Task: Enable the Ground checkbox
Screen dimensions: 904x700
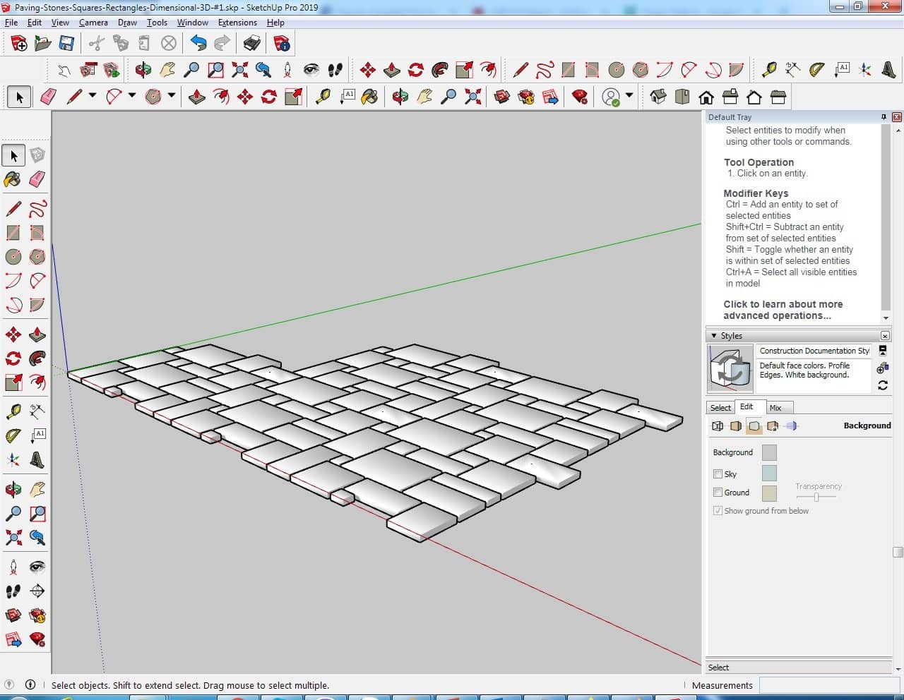Action: 718,493
